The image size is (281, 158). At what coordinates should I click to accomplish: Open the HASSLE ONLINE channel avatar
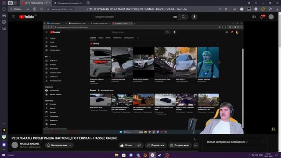click(14, 145)
